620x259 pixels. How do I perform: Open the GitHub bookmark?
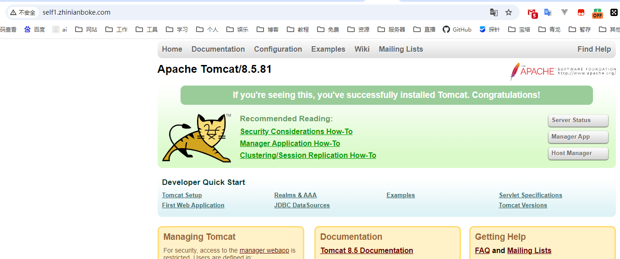(x=457, y=29)
